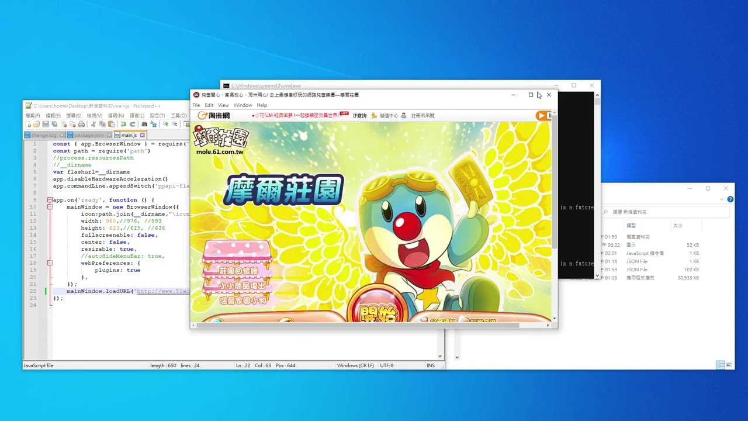
Task: Click the Open file icon in Notepad++
Action: point(36,124)
